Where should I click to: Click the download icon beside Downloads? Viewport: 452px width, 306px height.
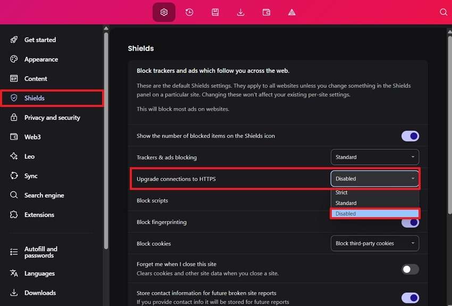tap(14, 293)
